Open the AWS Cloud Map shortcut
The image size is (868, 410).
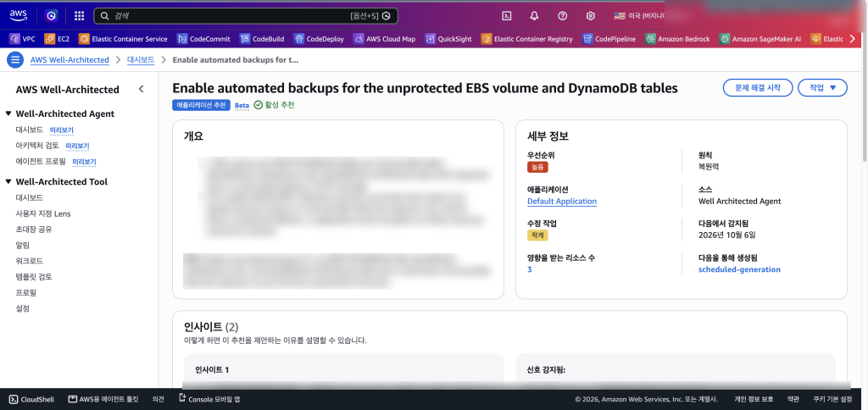(x=384, y=39)
